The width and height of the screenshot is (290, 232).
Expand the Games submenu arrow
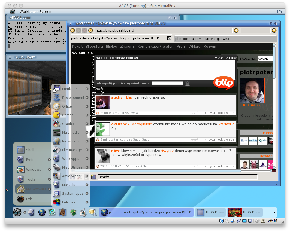click(87, 115)
